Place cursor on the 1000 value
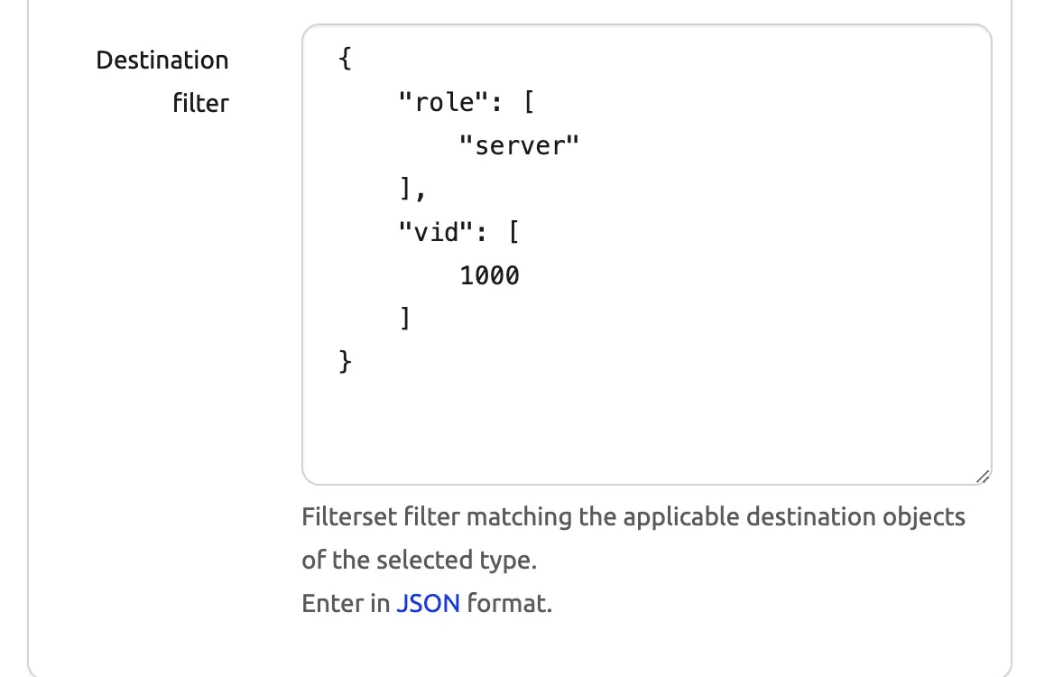The image size is (1054, 677). click(489, 276)
